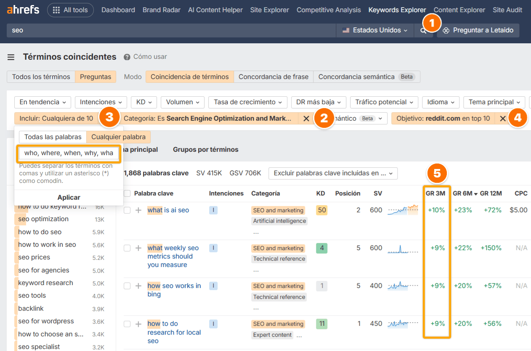
Task: Expand Tasa de crecimiento filter
Action: click(x=248, y=102)
